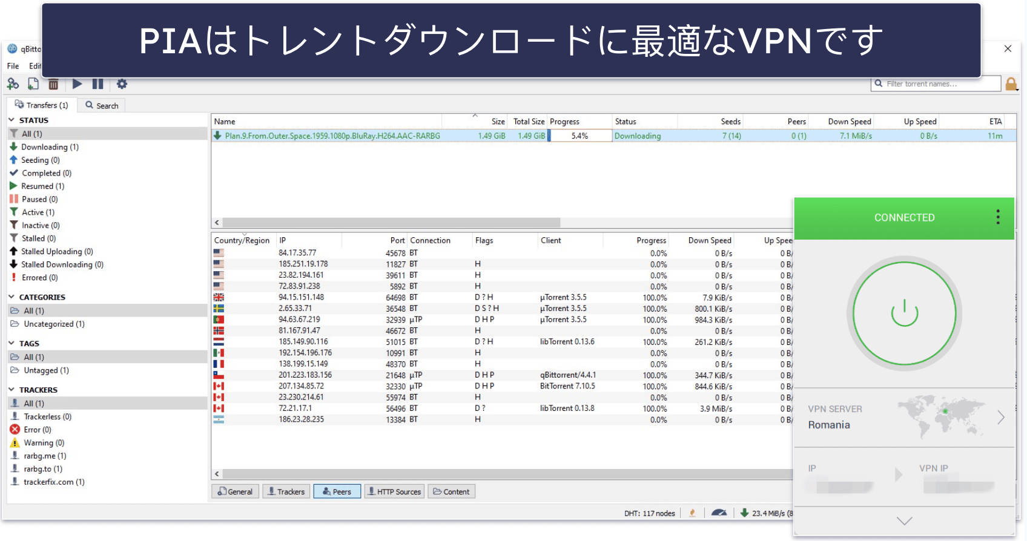Image resolution: width=1027 pixels, height=541 pixels.
Task: Toggle the PIA VPN power button
Action: [904, 313]
